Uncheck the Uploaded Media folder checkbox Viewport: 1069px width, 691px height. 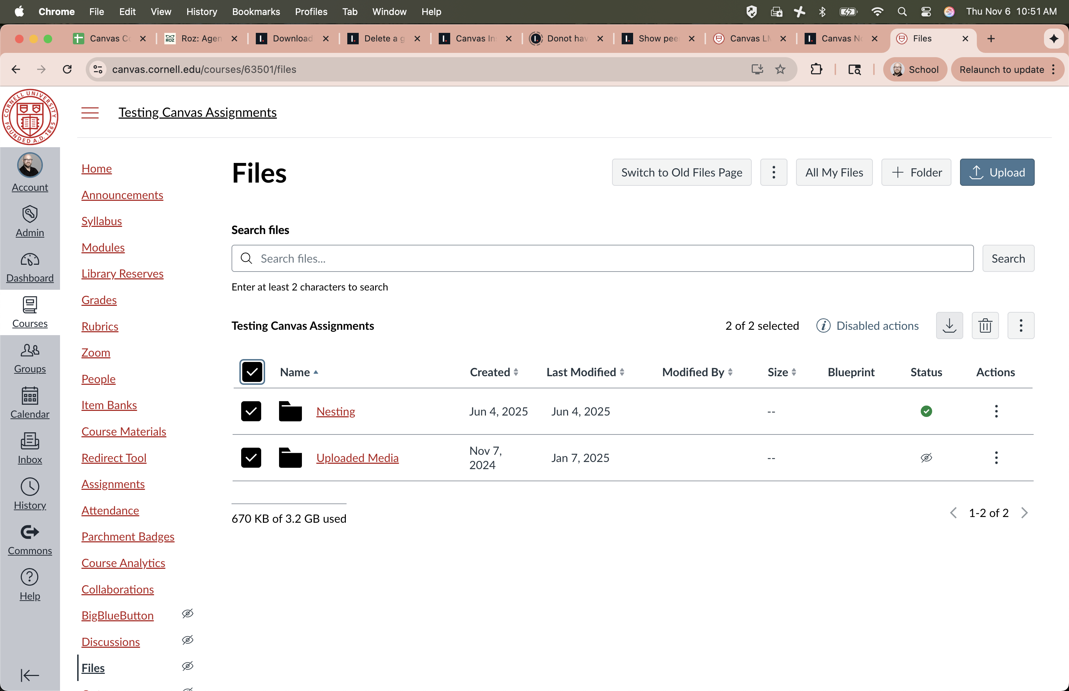(251, 458)
